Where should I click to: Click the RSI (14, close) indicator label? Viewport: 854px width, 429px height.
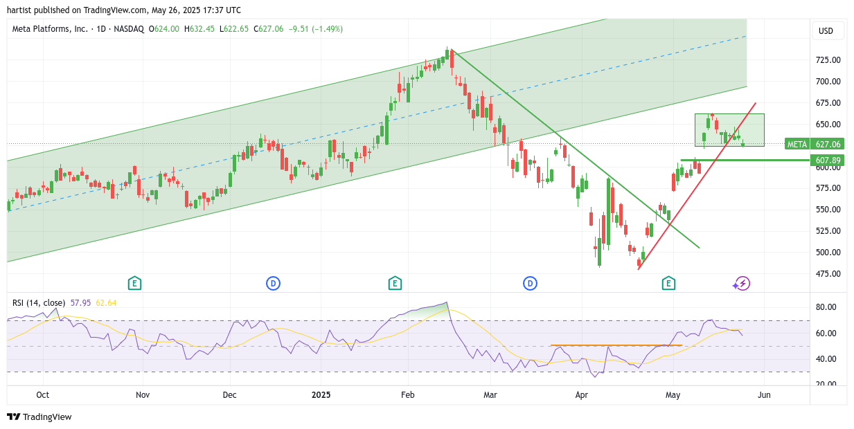tap(39, 302)
